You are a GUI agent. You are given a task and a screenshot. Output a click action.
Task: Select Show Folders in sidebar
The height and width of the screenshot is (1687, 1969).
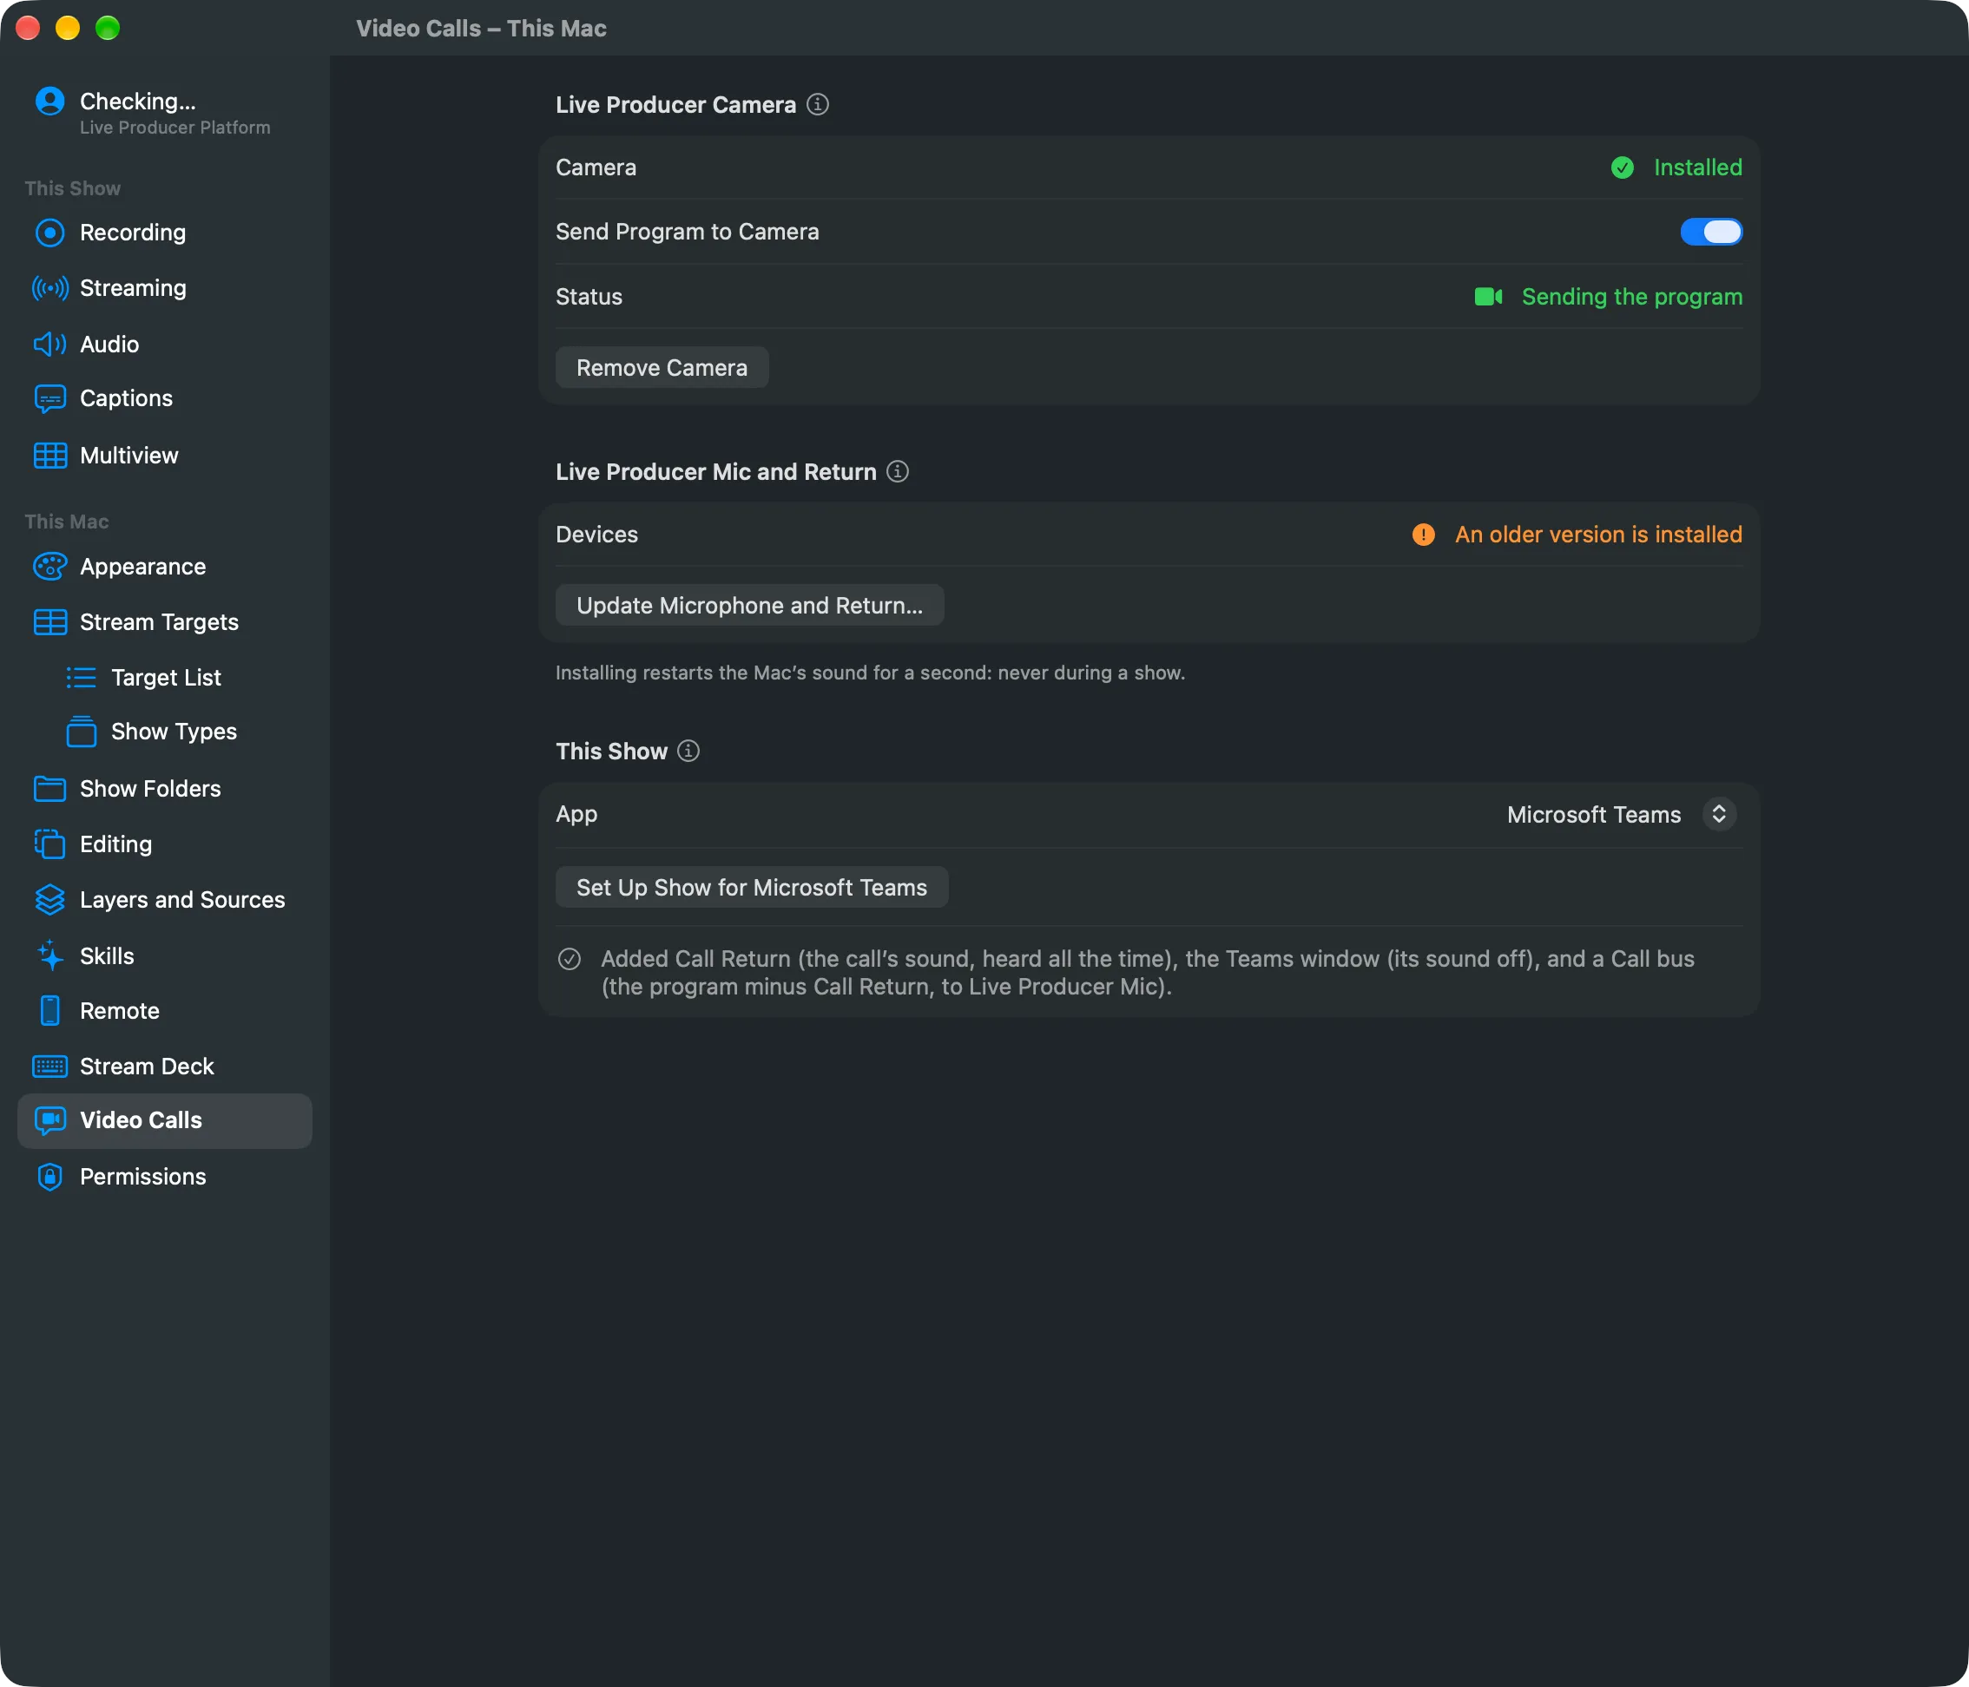tap(164, 789)
